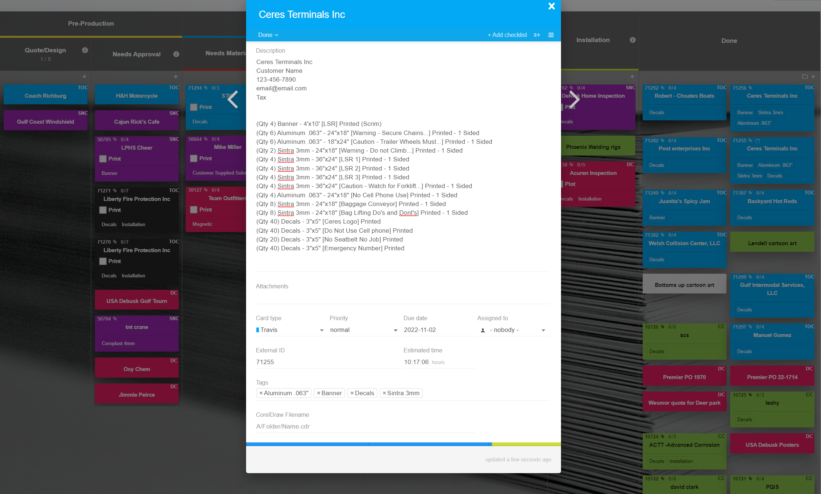Click the add-list icon beside Add checklist
The width and height of the screenshot is (821, 494).
coord(537,35)
